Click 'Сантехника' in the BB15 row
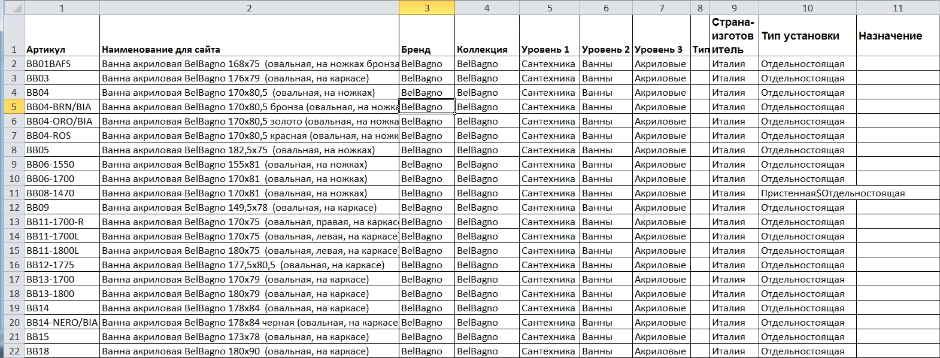 pos(550,336)
